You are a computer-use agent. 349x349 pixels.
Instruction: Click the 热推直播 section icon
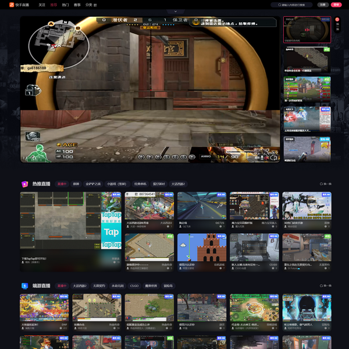(x=25, y=184)
